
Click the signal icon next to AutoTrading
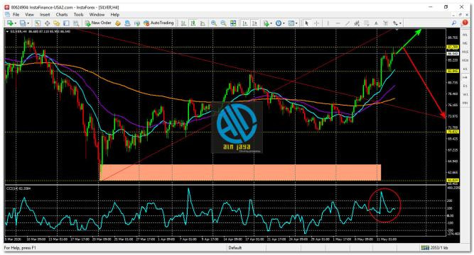[x=137, y=23]
